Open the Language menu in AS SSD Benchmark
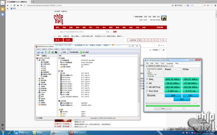Screen dimensions: 217x135 170,63
